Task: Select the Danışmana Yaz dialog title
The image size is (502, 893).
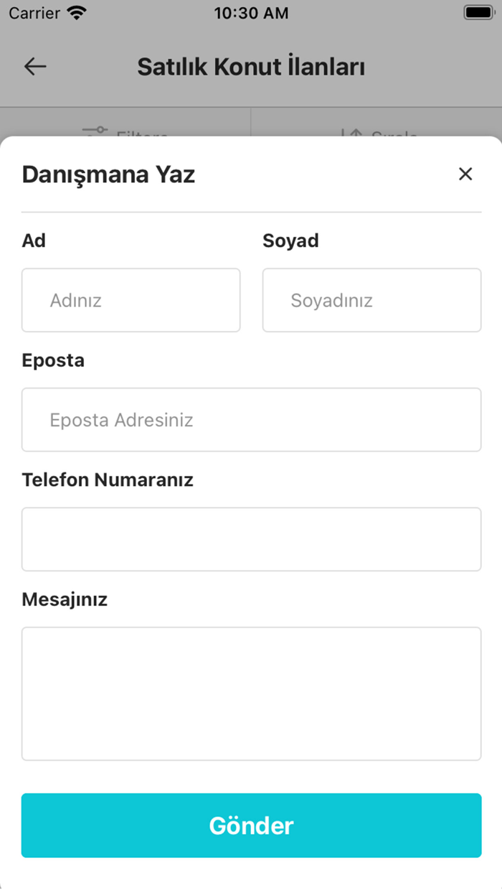Action: pyautogui.click(x=108, y=174)
